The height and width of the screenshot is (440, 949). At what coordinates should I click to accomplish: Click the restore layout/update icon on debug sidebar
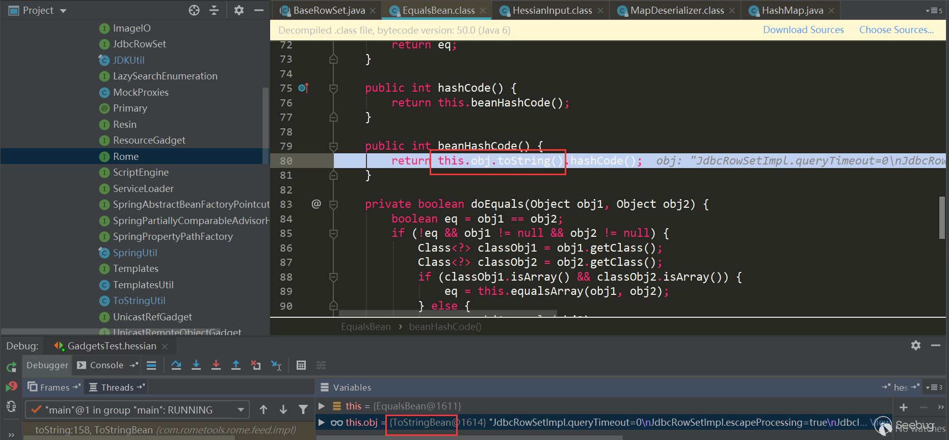(x=11, y=406)
